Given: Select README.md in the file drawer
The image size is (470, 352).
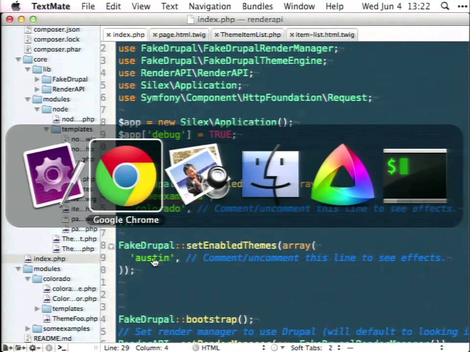Looking at the screenshot, I should [52, 338].
